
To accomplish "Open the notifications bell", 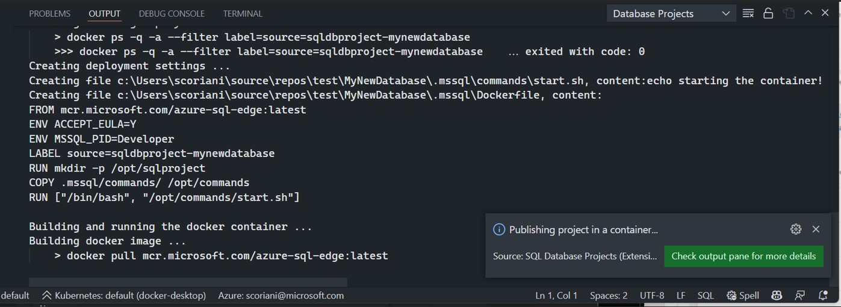I will (823, 296).
